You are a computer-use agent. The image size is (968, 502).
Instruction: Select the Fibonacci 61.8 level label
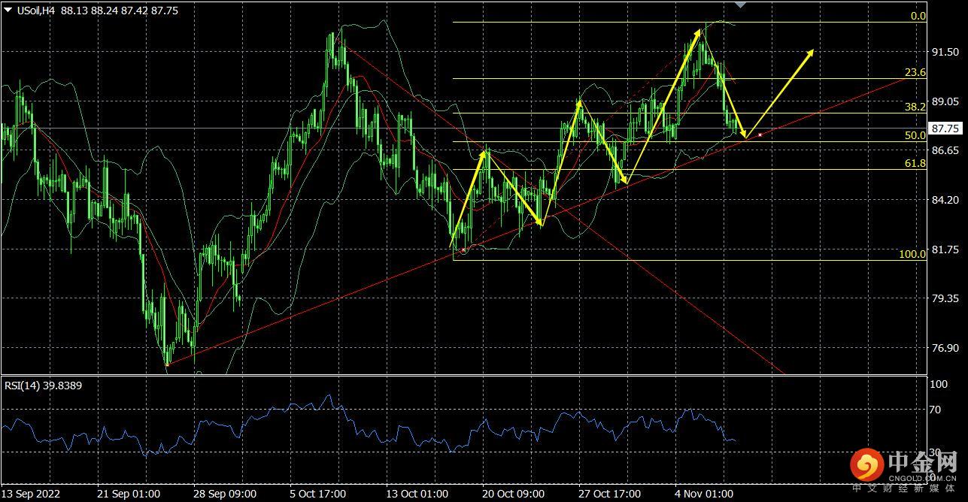(915, 163)
